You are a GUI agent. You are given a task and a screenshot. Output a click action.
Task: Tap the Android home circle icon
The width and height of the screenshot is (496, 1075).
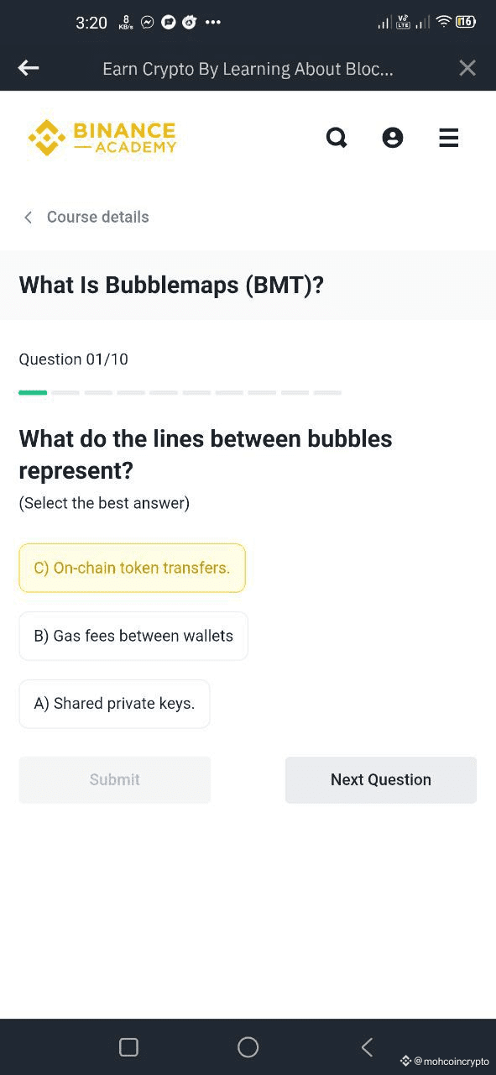click(x=248, y=1046)
